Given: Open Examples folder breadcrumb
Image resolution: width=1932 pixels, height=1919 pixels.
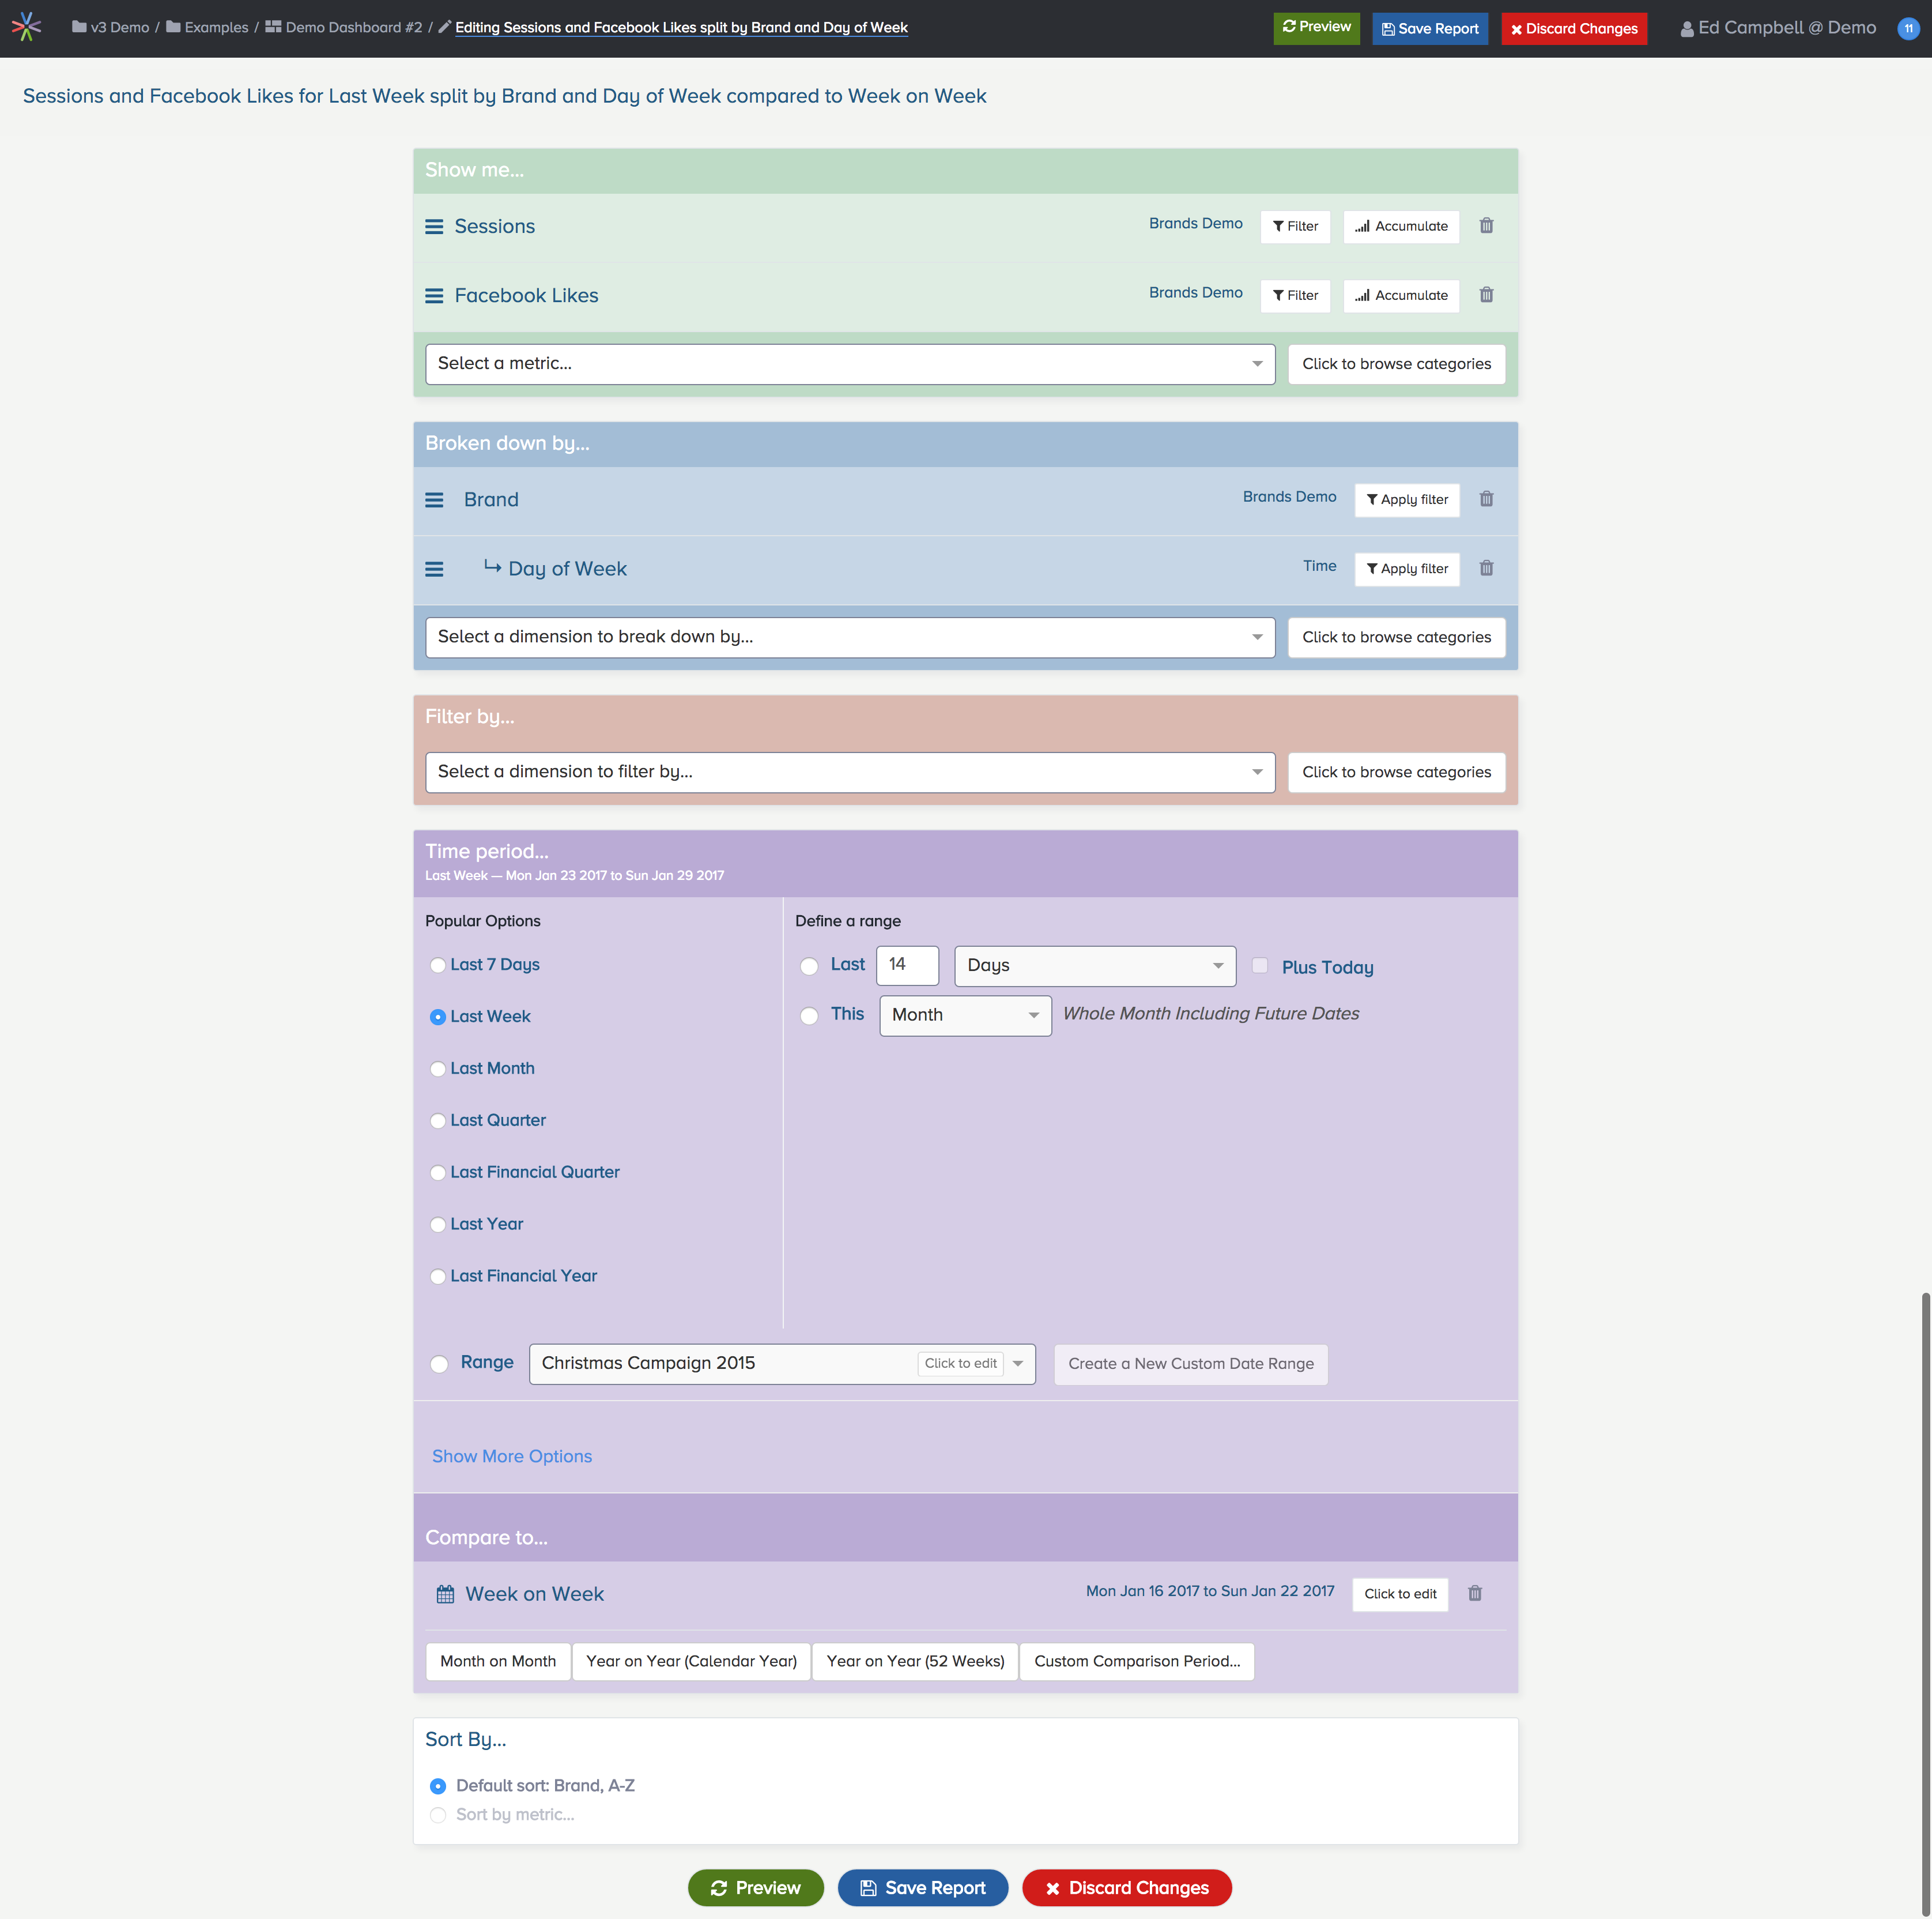Looking at the screenshot, I should pos(215,28).
